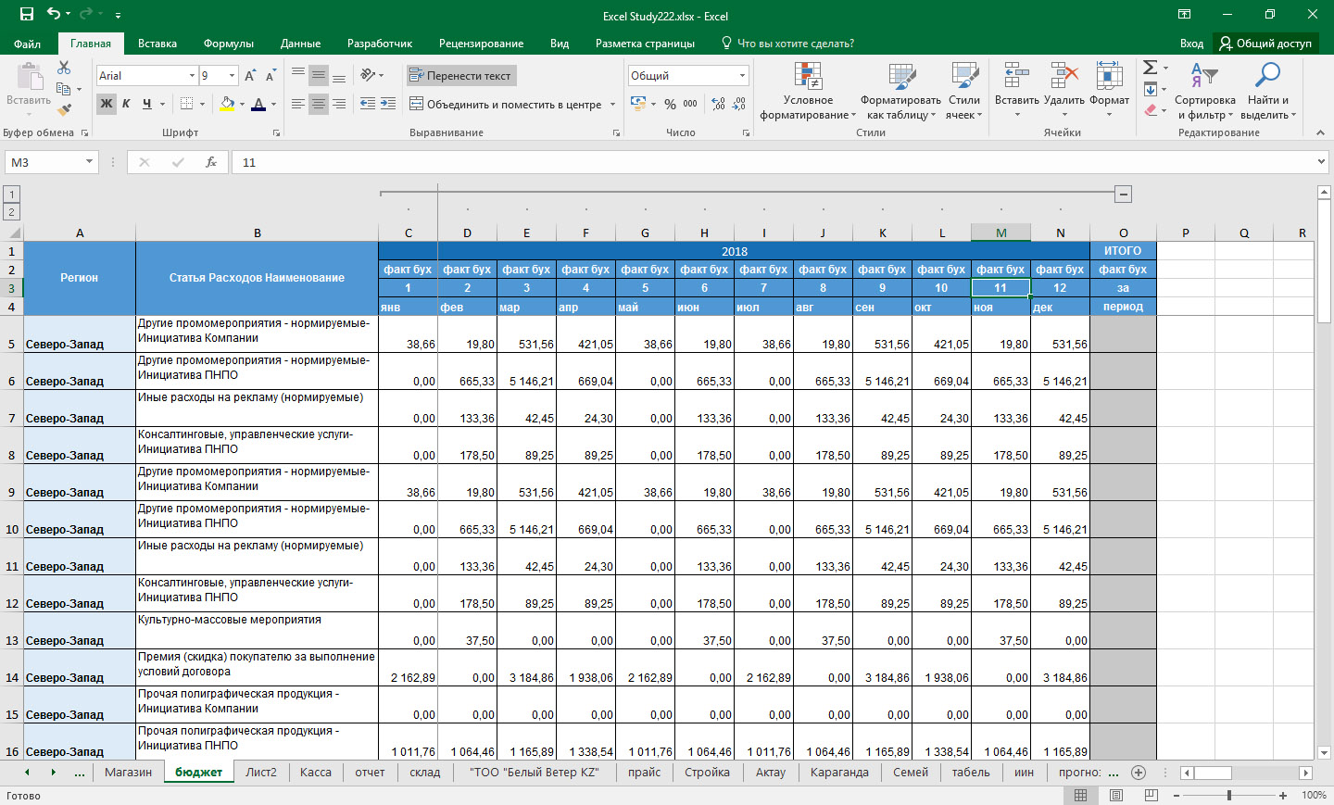Adjust the zoom slider handle

1228,796
